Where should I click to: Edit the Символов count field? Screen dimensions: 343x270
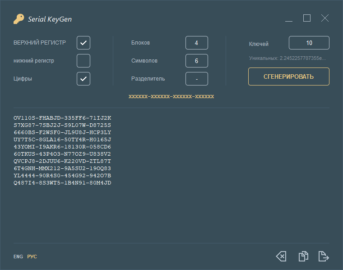click(x=197, y=61)
